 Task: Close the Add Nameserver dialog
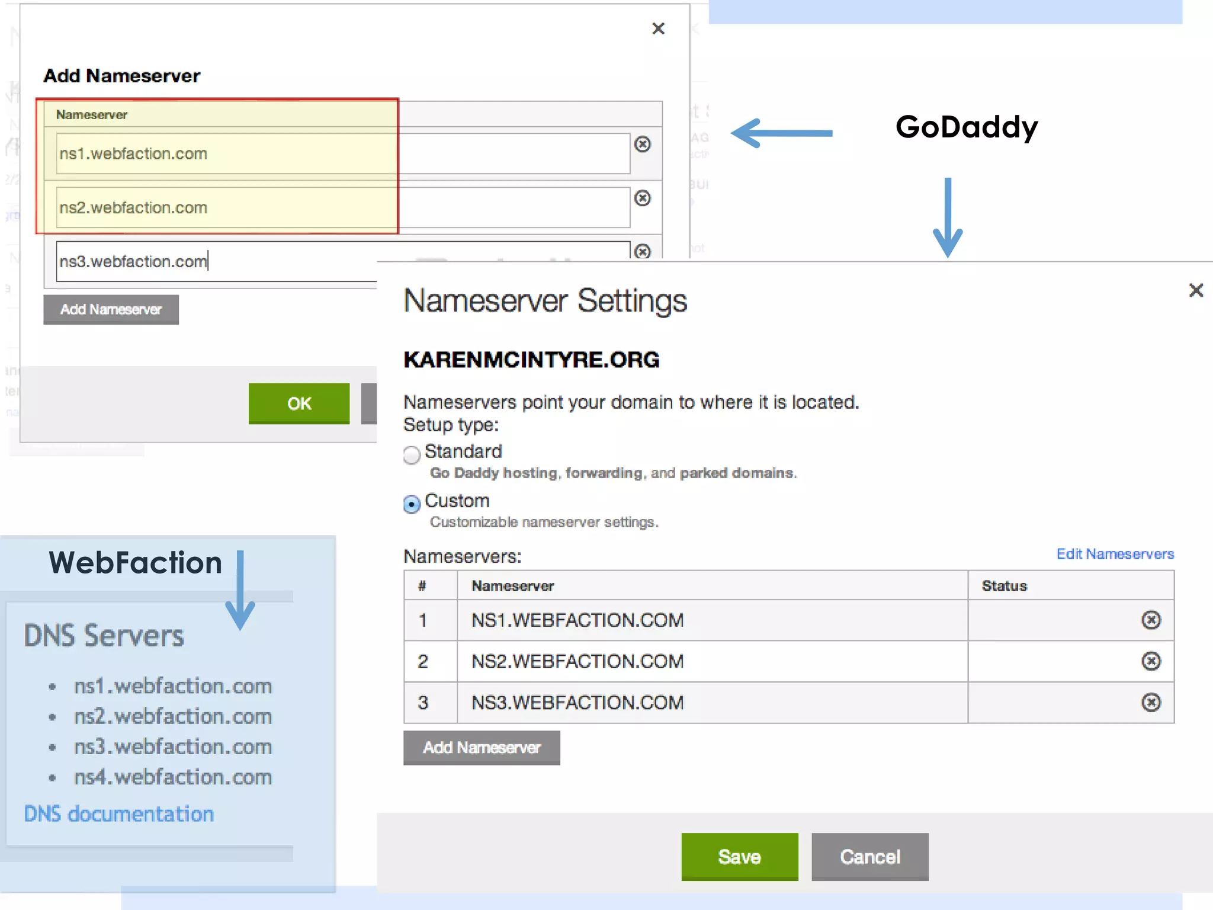658,28
